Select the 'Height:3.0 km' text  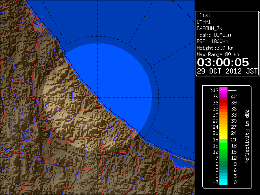click(215, 48)
